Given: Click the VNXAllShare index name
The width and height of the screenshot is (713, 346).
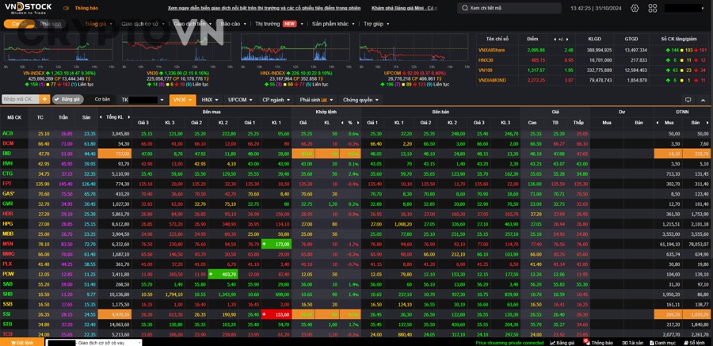Looking at the screenshot, I should pyautogui.click(x=491, y=50).
